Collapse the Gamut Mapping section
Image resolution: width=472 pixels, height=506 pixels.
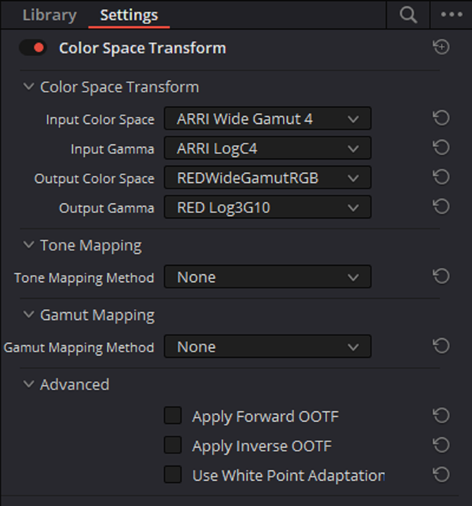pyautogui.click(x=28, y=314)
